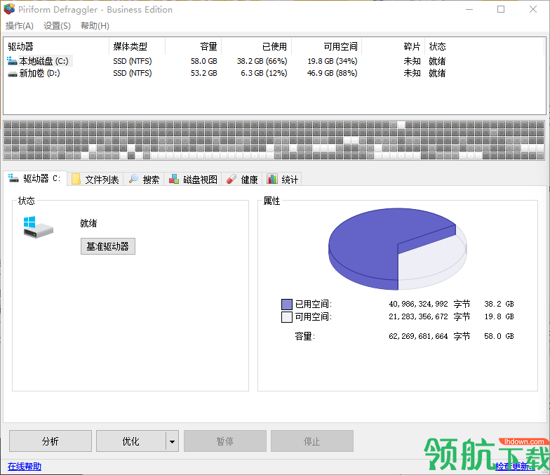Click the drive icon on 驱动器 C: tab

pyautogui.click(x=13, y=178)
